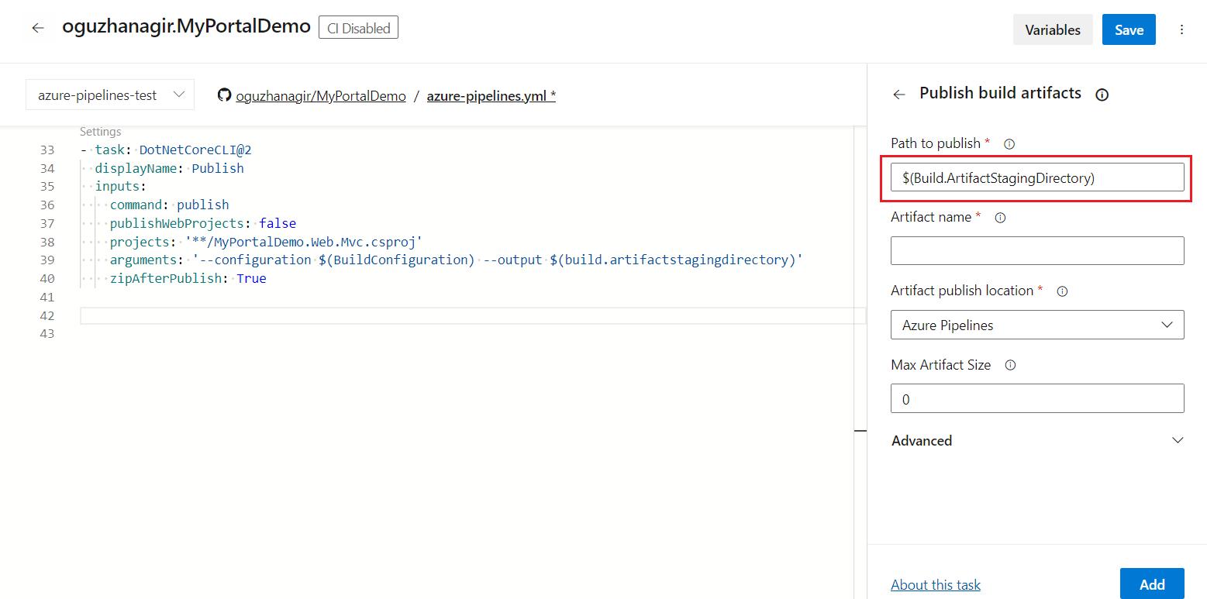This screenshot has height=599, width=1207.
Task: Show info beside Publish build artifacts title
Action: 1102,95
